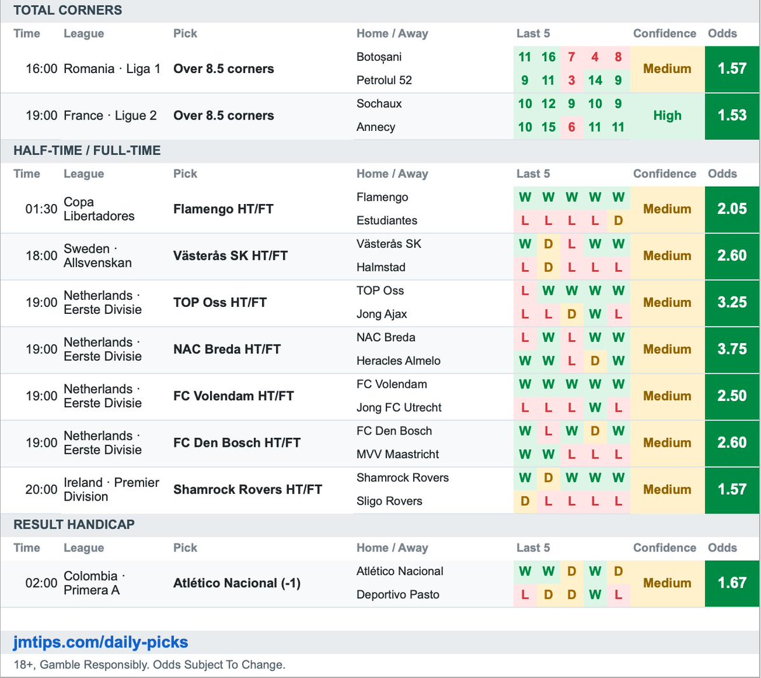Select the Atlético Nacional (-1) pick
Viewport: 761px width, 678px height.
[237, 583]
